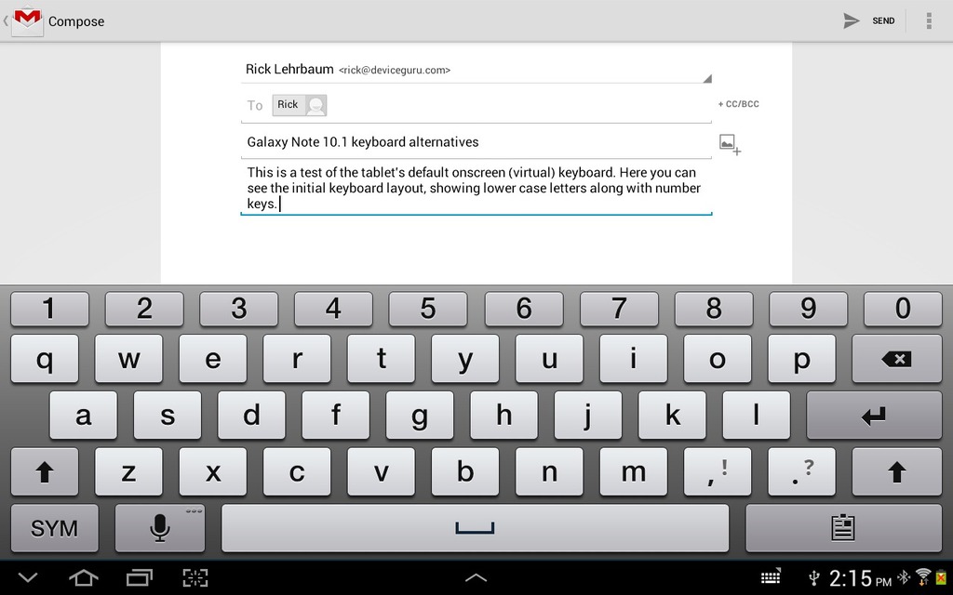Screen dimensions: 953x595
Task: Tap the number 1 key
Action: pos(50,309)
